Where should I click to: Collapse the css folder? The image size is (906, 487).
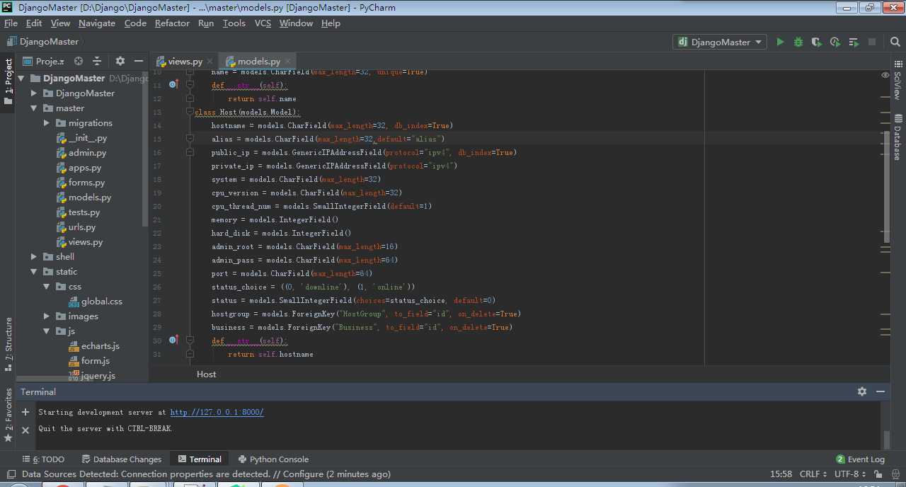coord(47,287)
